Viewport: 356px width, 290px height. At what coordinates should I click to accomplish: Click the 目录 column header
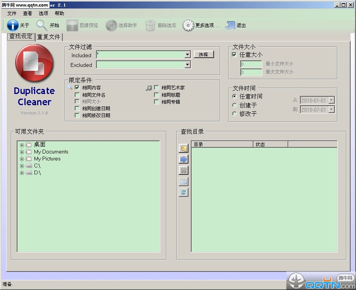[222, 144]
